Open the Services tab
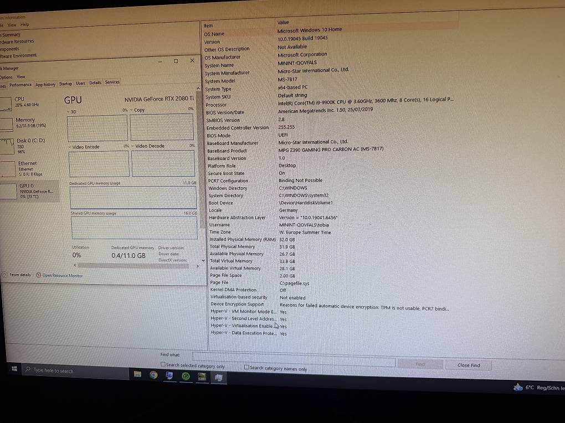 click(x=112, y=82)
